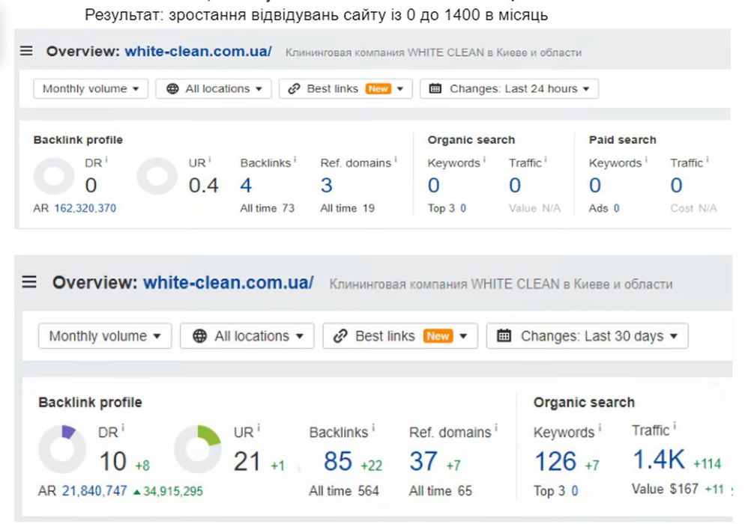This screenshot has width=745, height=524.
Task: Click the calendar icon beside Last 24 hours
Action: click(435, 89)
